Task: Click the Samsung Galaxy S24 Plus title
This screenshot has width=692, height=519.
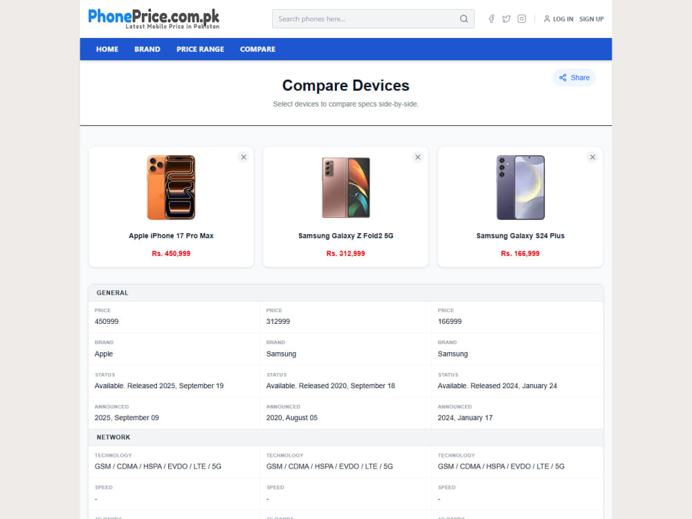Action: [520, 236]
